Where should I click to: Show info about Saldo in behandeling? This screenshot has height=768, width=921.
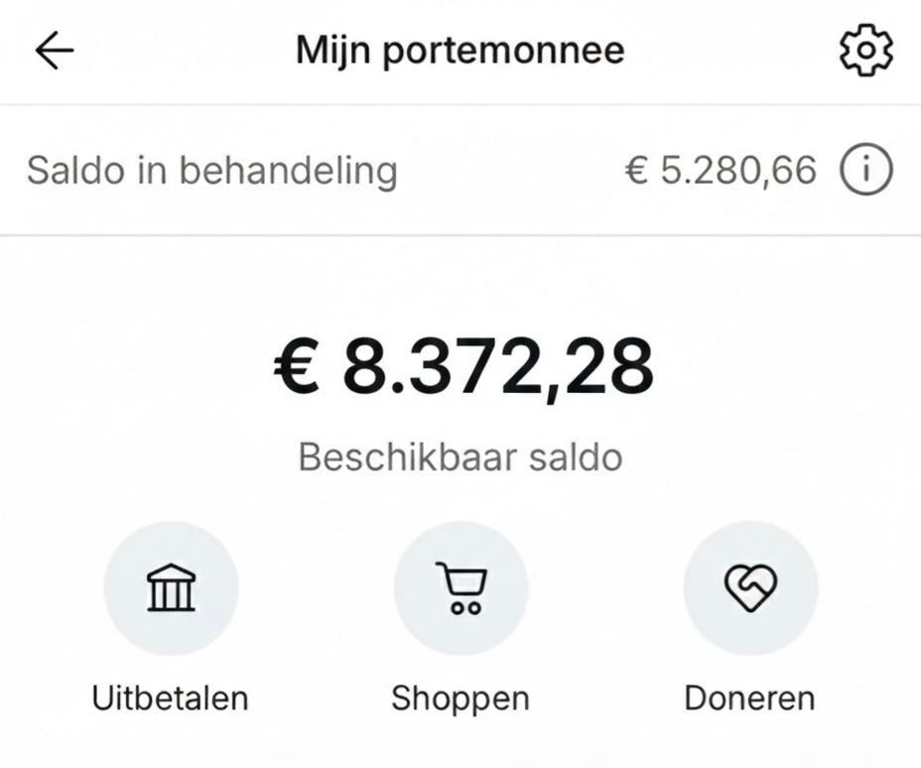[x=865, y=171]
